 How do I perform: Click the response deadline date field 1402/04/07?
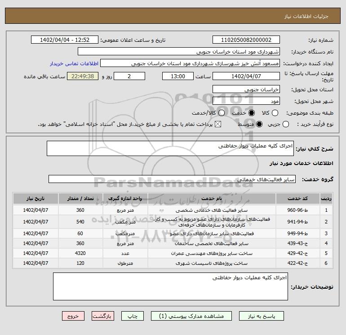tap(246, 76)
